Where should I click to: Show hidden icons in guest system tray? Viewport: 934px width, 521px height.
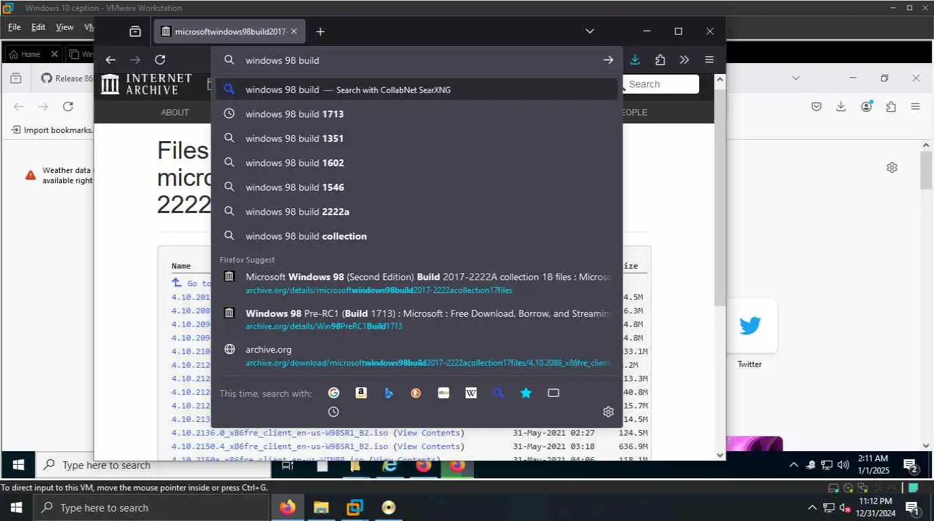click(x=793, y=465)
